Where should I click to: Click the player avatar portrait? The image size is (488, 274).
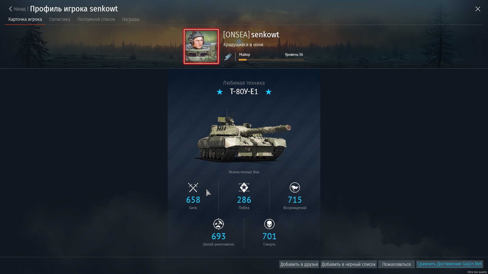tap(201, 46)
